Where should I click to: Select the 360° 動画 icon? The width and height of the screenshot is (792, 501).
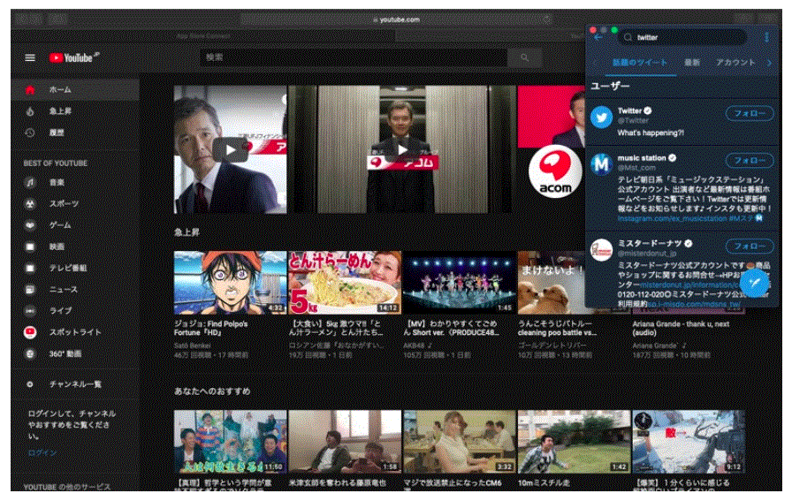tap(30, 353)
